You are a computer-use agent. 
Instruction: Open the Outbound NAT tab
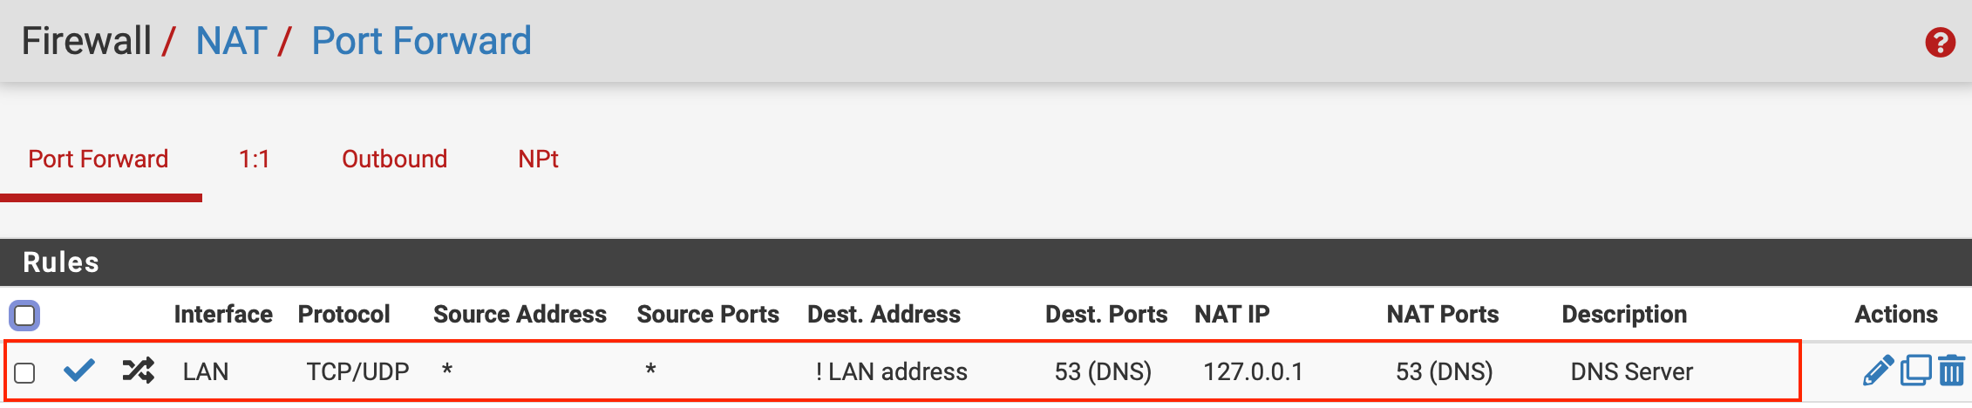click(x=394, y=159)
